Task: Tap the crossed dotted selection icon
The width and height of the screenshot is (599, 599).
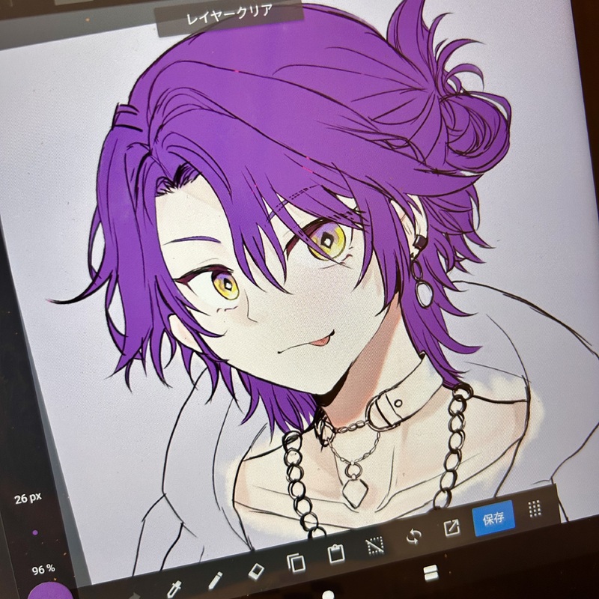Action: (x=376, y=546)
